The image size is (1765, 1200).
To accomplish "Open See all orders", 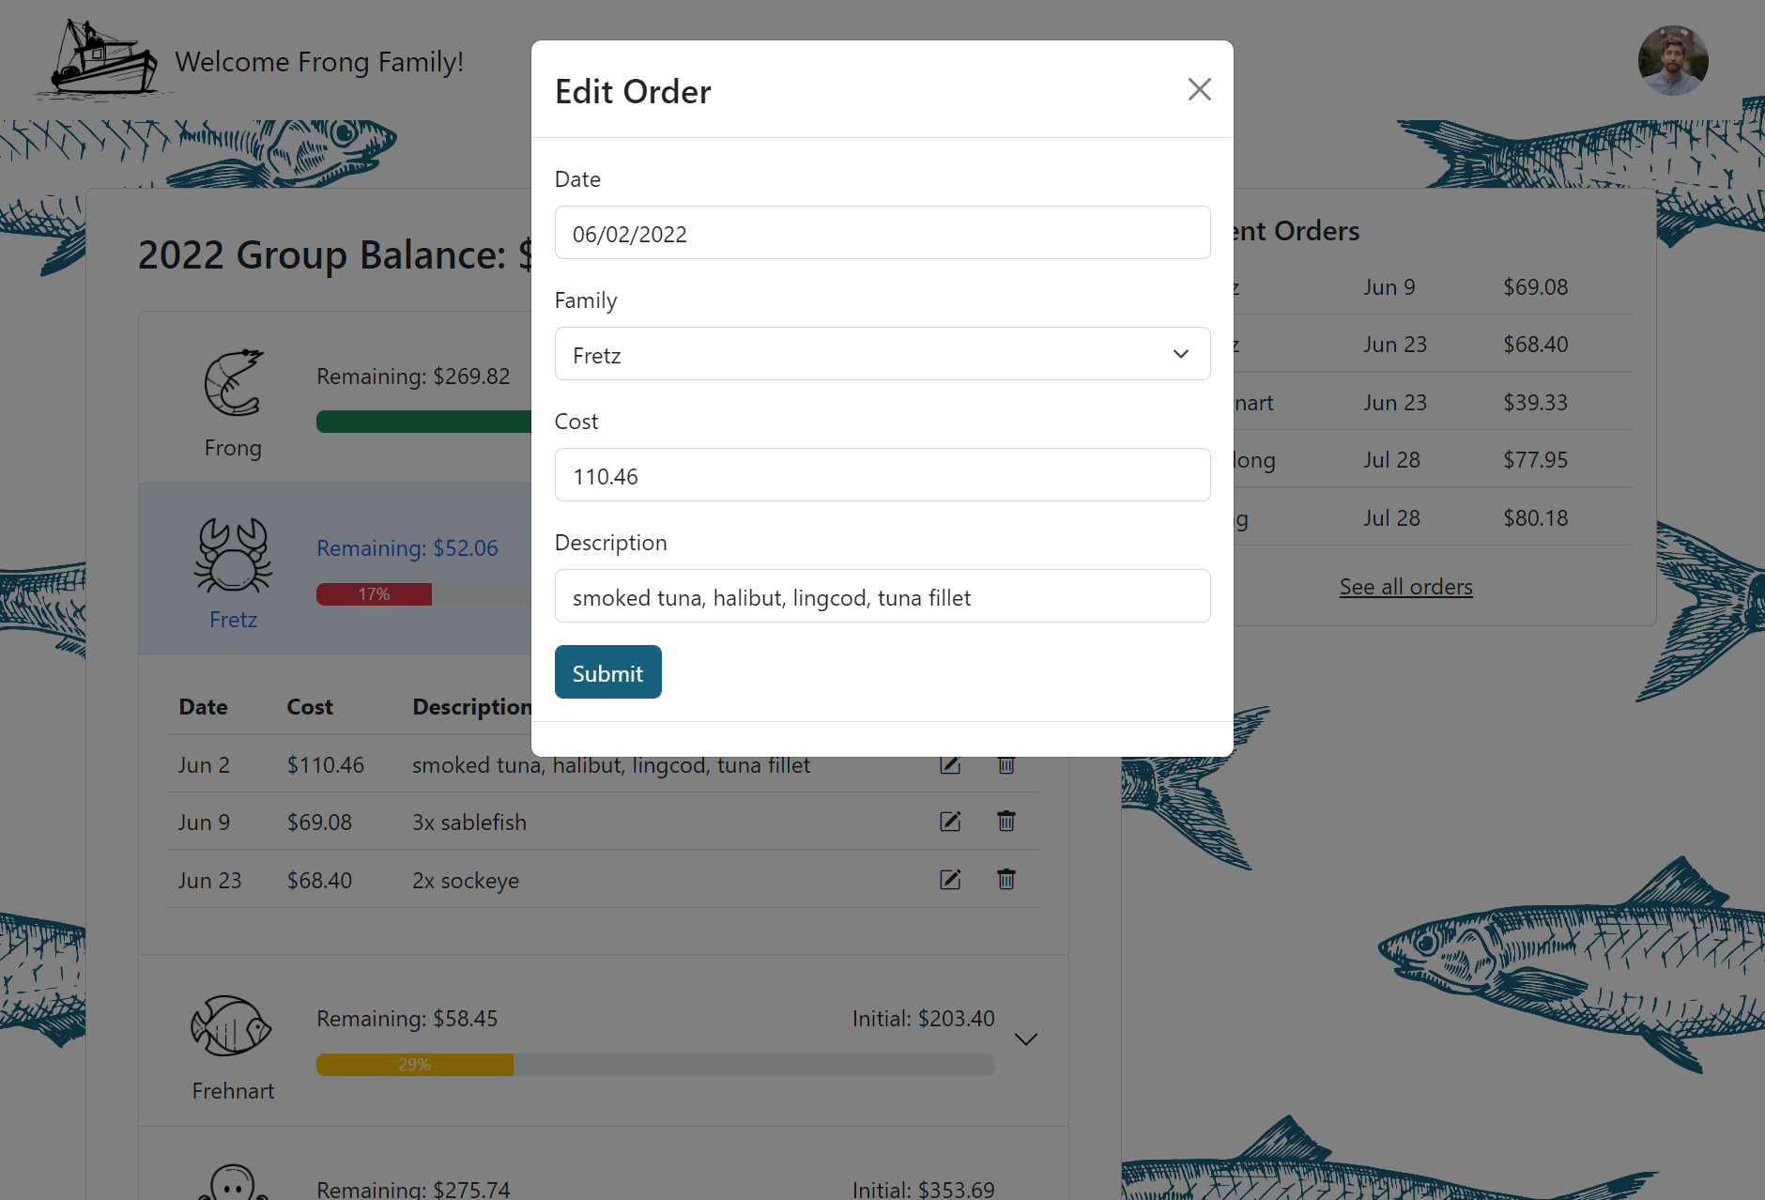I will coord(1405,586).
